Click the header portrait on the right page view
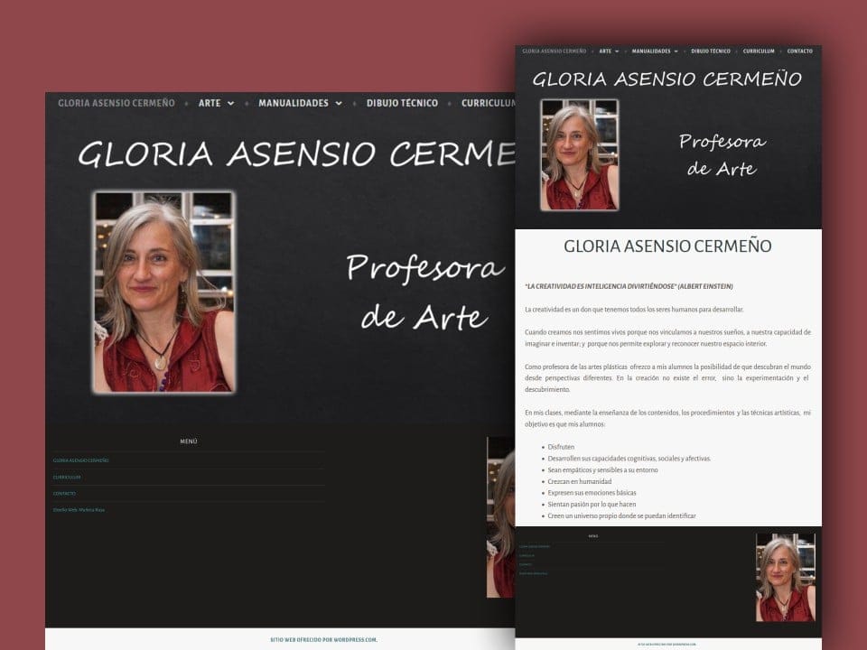This screenshot has width=867, height=650. (582, 155)
